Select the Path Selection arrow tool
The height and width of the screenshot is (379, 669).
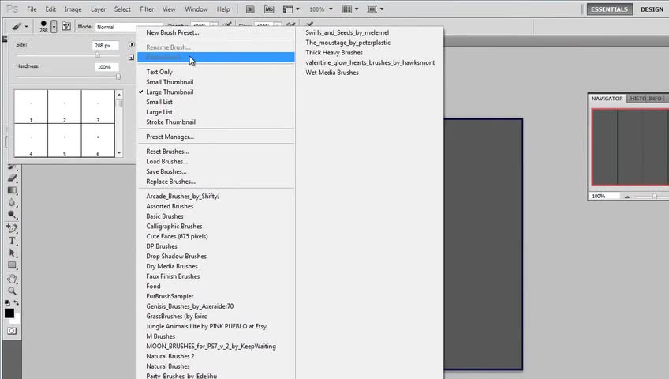[x=12, y=253]
